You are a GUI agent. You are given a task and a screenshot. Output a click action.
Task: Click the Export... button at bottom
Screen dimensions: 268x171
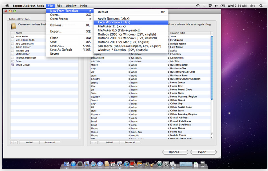[203, 152]
